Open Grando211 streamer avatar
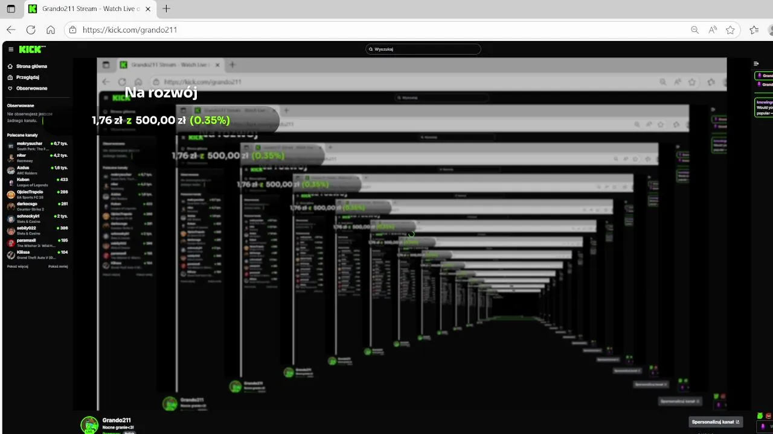Viewport: 773px width, 434px height. click(89, 424)
